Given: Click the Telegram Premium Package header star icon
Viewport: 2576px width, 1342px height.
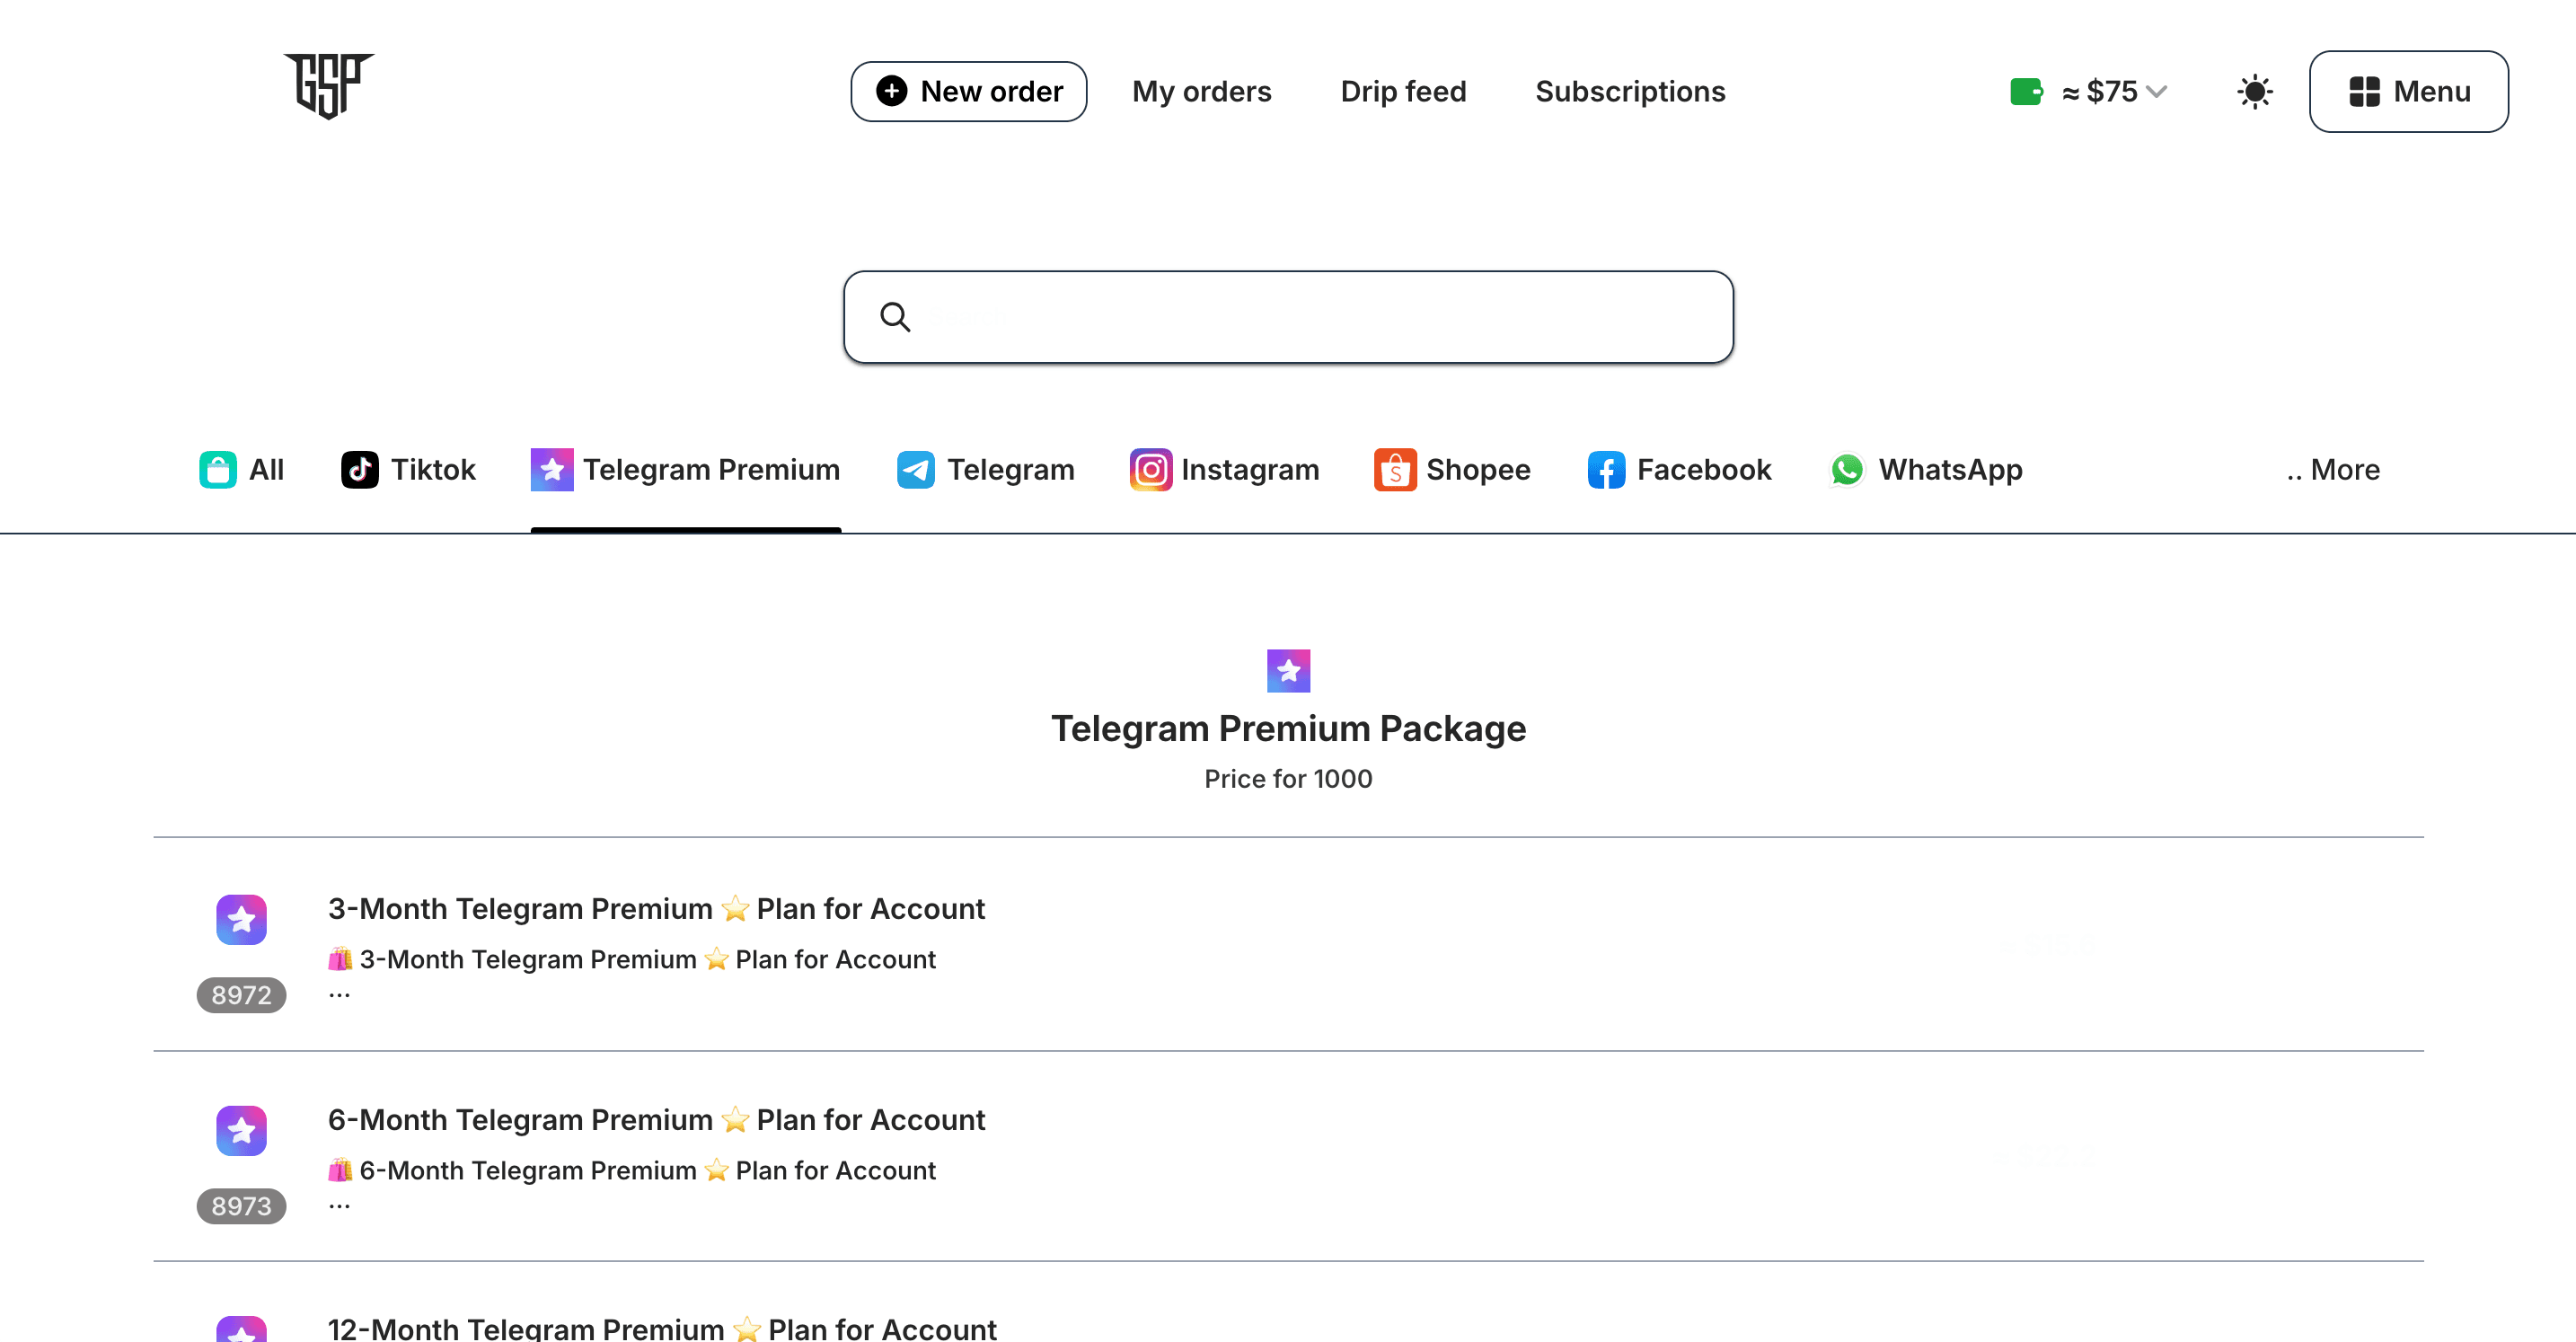Looking at the screenshot, I should pyautogui.click(x=1288, y=670).
